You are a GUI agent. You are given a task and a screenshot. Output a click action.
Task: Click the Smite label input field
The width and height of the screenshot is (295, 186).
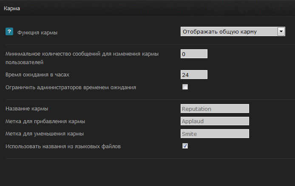pyautogui.click(x=215, y=134)
